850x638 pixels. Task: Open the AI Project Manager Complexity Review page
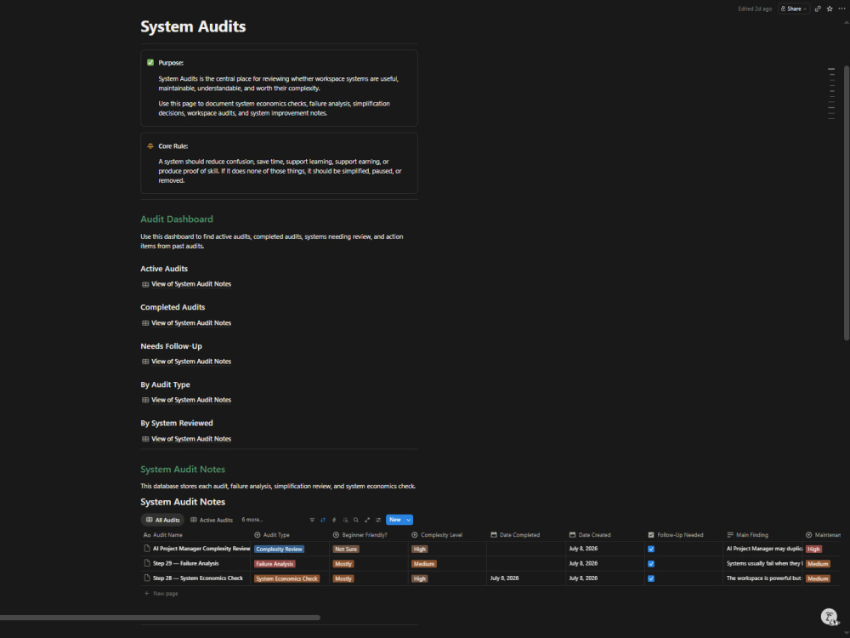point(201,549)
